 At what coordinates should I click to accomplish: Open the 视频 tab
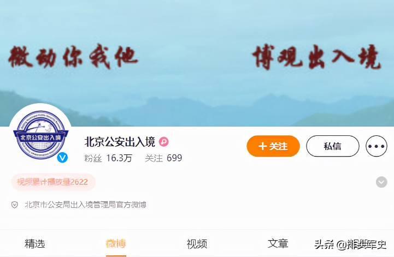click(197, 244)
